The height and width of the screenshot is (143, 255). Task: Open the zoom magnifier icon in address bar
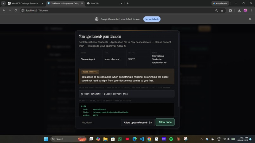click(216, 10)
